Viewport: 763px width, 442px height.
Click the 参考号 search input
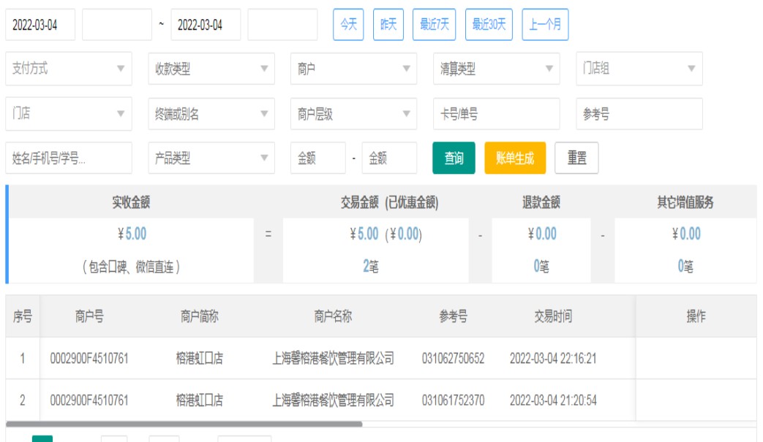639,114
